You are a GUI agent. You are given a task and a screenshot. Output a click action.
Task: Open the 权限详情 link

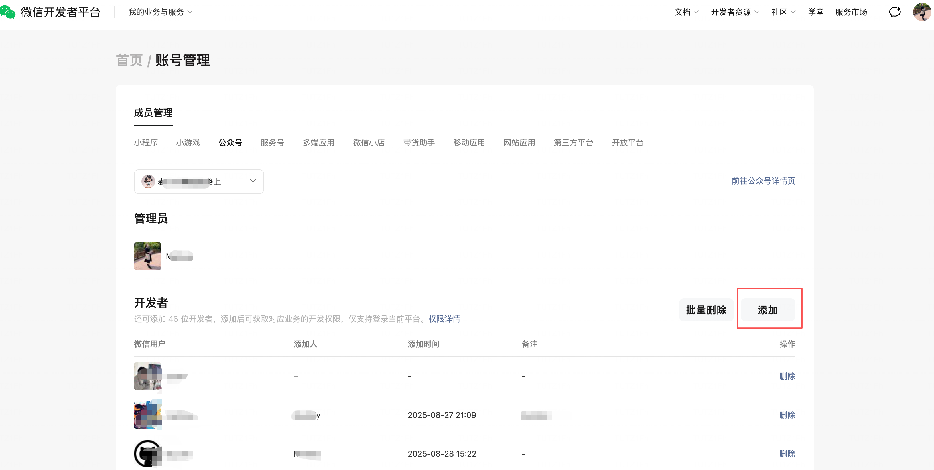click(x=444, y=319)
